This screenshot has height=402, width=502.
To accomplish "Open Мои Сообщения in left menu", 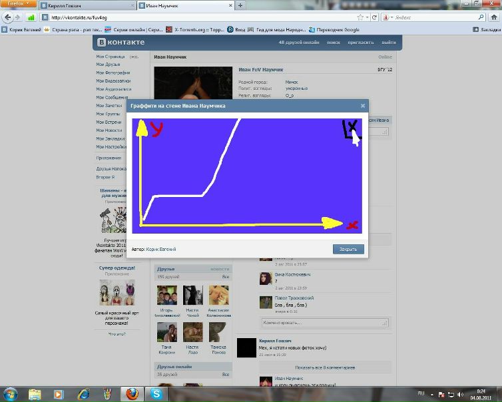I will tap(112, 97).
